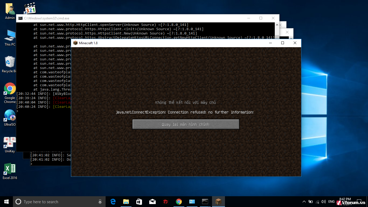Open Microsoft Edge from the taskbar
Screen dimensions: 368x207
point(113,202)
